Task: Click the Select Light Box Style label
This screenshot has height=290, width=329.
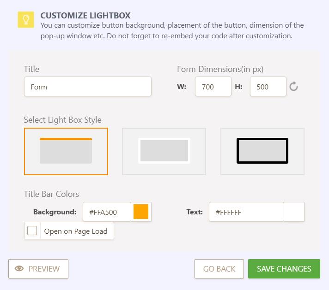Action: pos(63,120)
